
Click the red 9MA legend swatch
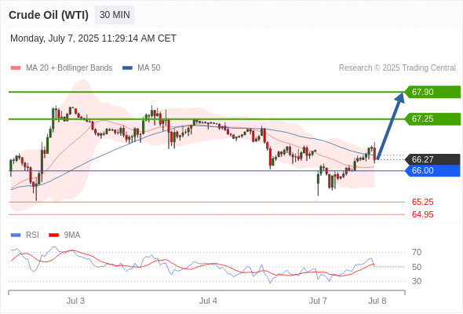[x=53, y=235]
